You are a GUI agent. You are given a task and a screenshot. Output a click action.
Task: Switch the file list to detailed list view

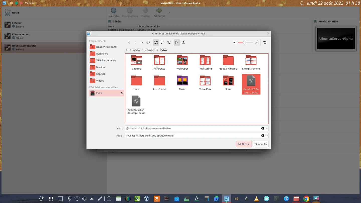pyautogui.click(x=162, y=43)
